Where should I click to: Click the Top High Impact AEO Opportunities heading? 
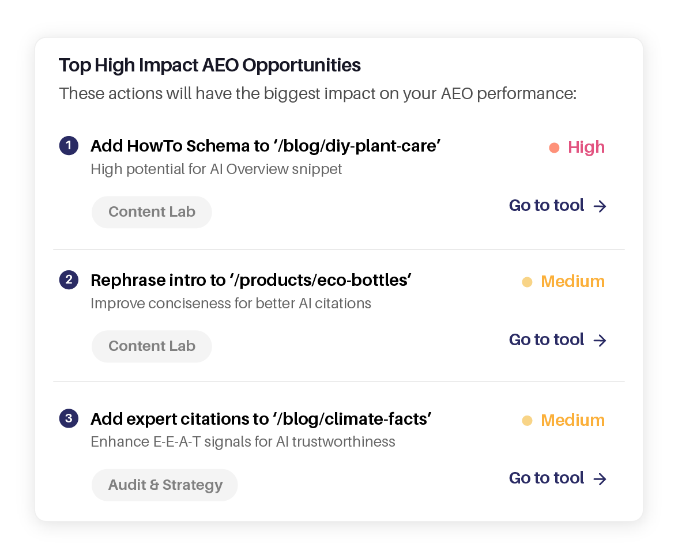coord(210,66)
